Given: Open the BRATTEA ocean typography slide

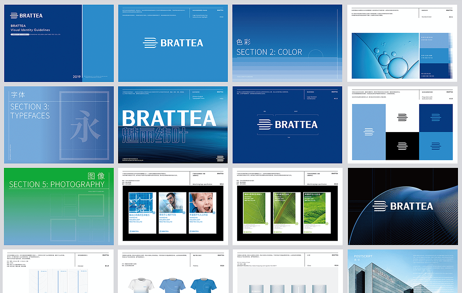Looking at the screenshot, I should point(173,125).
